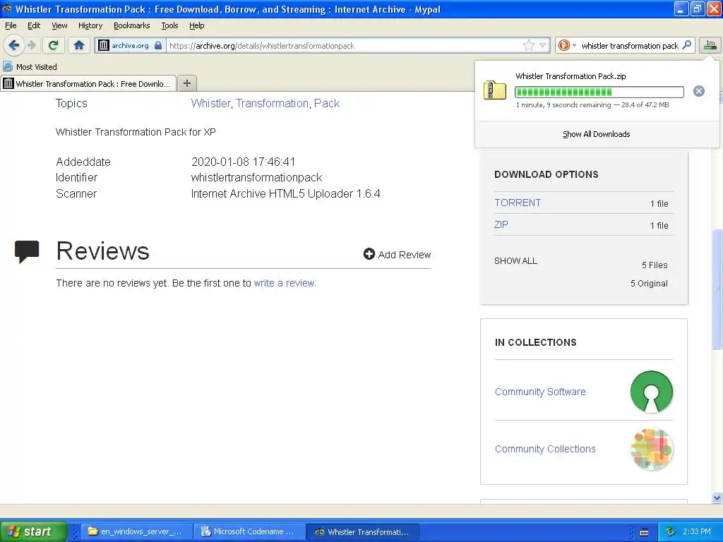
Task: Click the 5 Original count text
Action: (x=650, y=284)
